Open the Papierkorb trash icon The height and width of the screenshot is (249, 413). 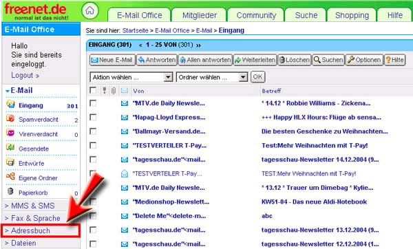(10, 191)
